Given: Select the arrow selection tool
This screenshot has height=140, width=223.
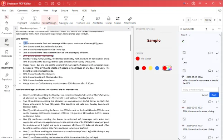Looking at the screenshot, I should (6, 17).
